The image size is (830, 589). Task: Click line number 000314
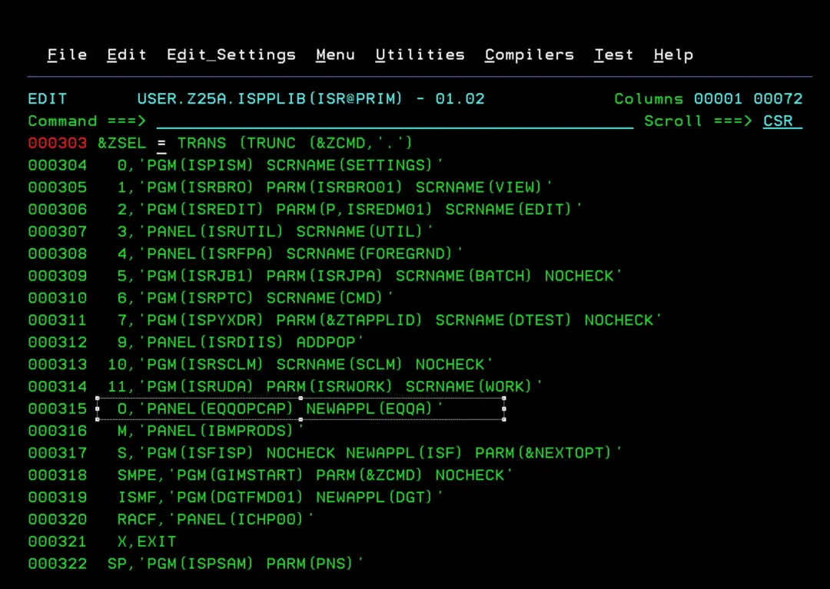57,386
